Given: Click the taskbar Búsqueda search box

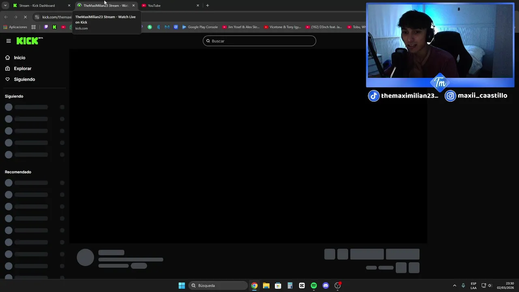Looking at the screenshot, I should click(219, 286).
